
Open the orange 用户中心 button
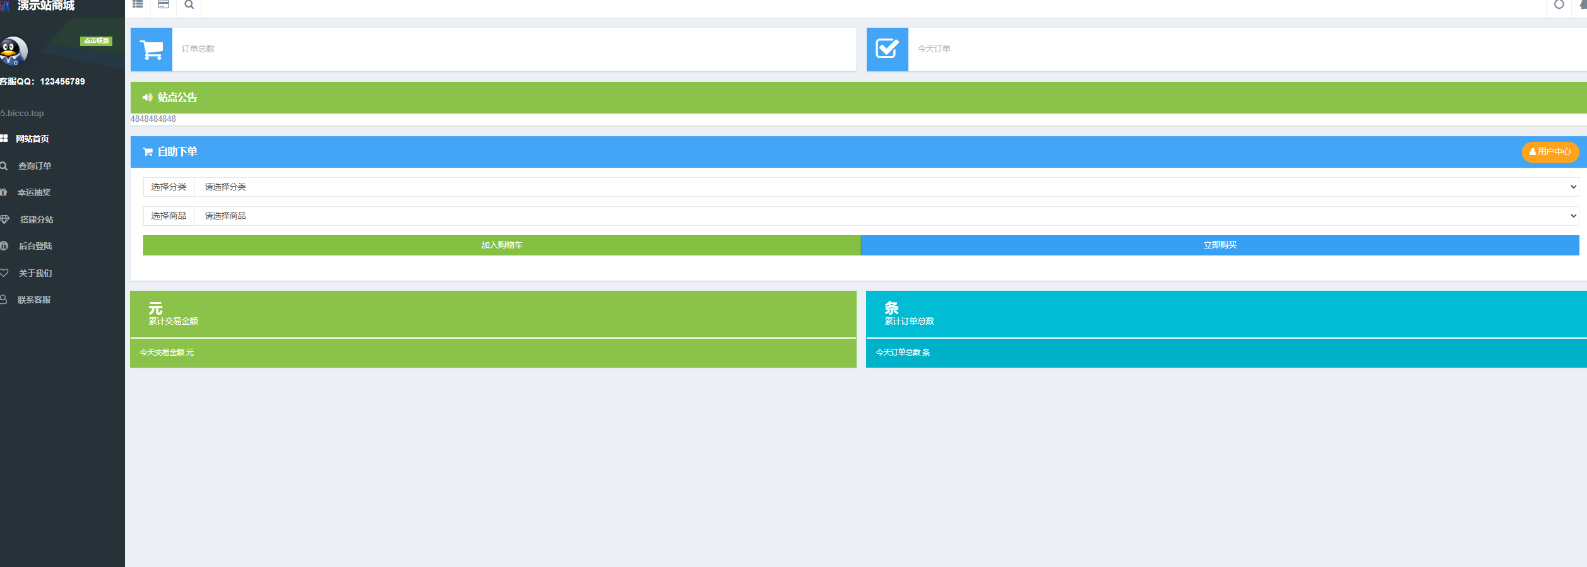point(1550,152)
